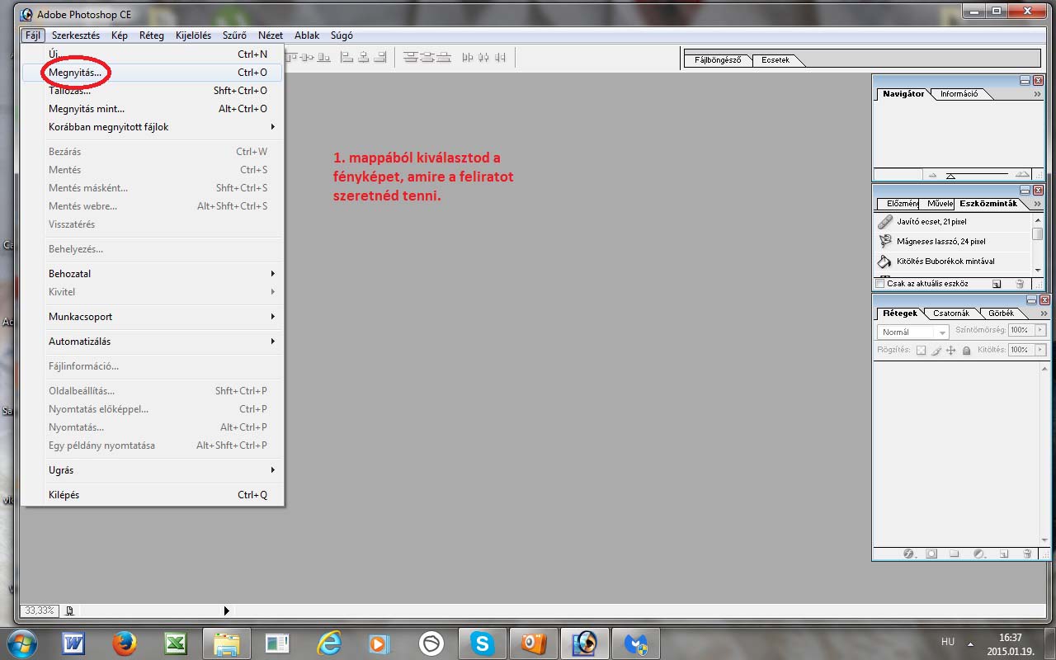Image resolution: width=1056 pixels, height=660 pixels.
Task: Switch to the Csatornák tab
Action: point(951,313)
